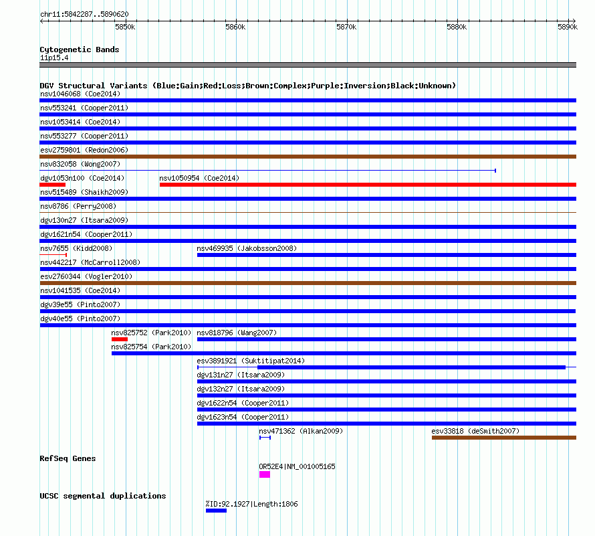Click the DGV Structural Variants track title
This screenshot has width=595, height=536.
pyautogui.click(x=248, y=86)
